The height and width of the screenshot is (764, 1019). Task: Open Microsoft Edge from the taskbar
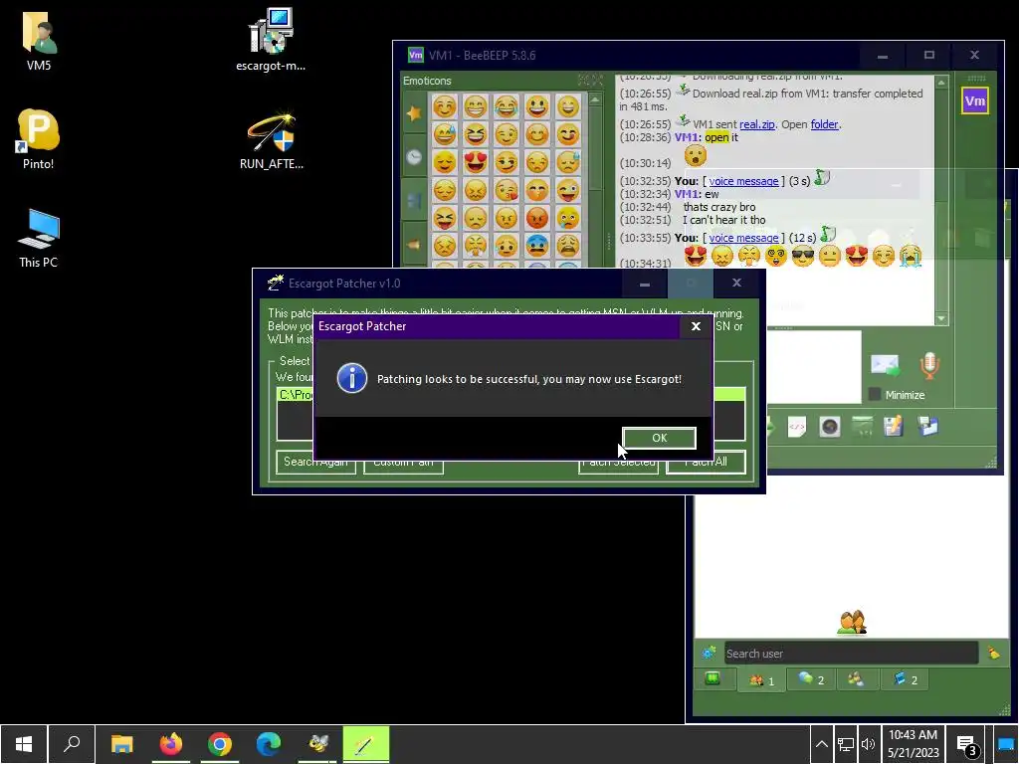[x=269, y=744]
